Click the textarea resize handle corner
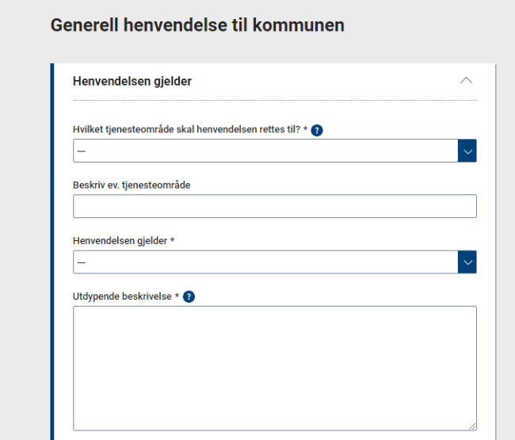The width and height of the screenshot is (515, 440). (472, 427)
